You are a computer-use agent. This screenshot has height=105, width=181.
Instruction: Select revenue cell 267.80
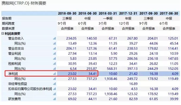(132, 38)
